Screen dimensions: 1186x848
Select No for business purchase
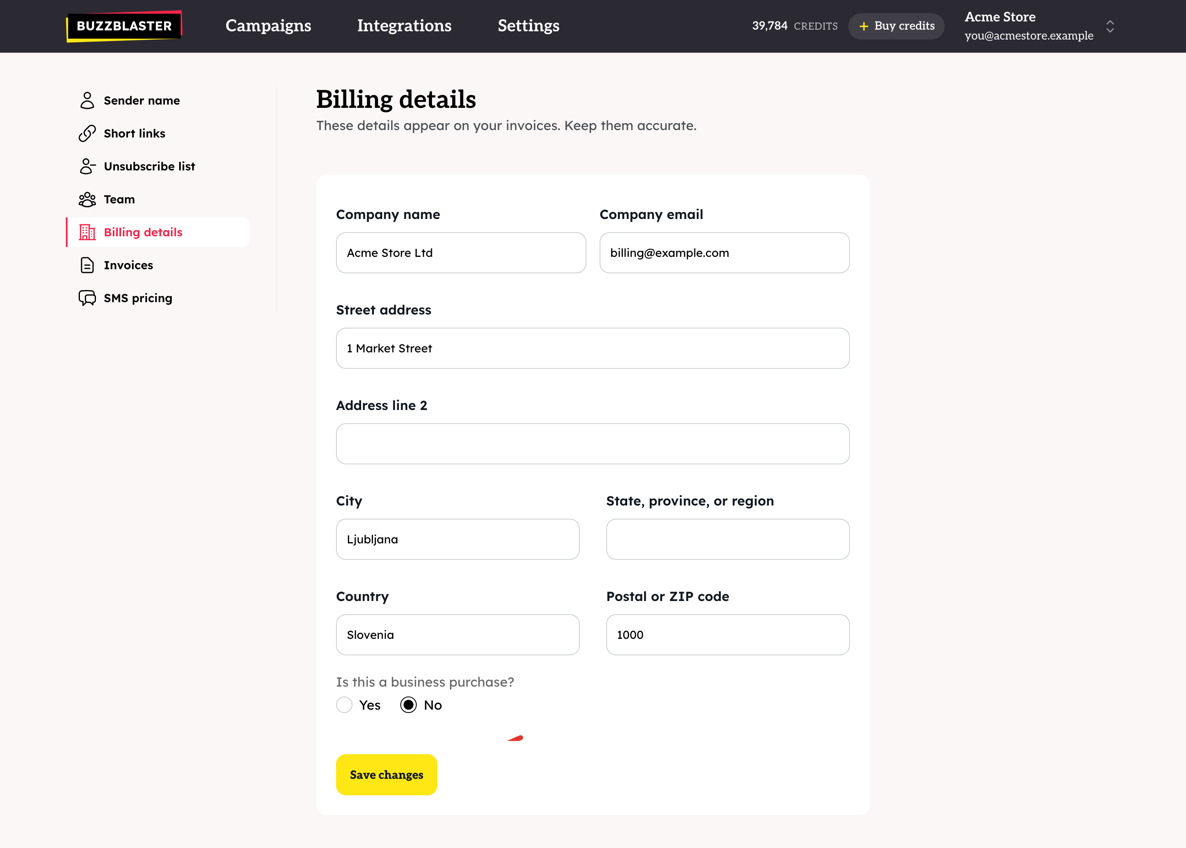click(409, 705)
